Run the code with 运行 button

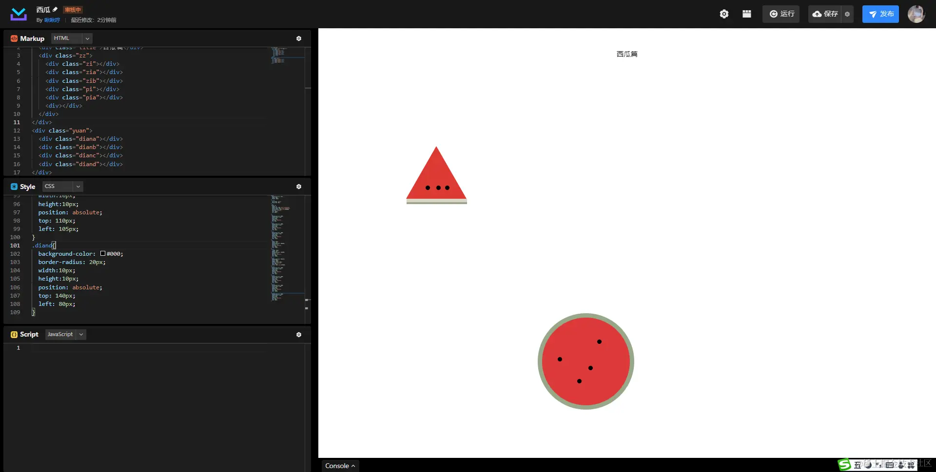(x=781, y=14)
